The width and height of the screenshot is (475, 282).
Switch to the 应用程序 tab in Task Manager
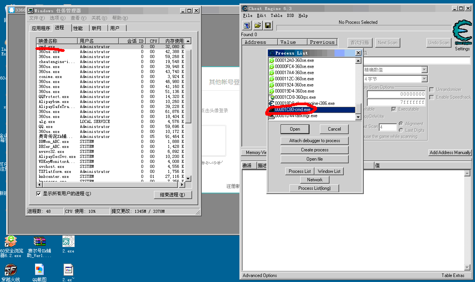coord(41,28)
